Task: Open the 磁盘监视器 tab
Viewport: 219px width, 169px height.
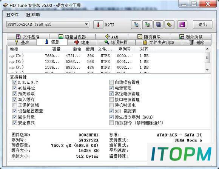Action: pos(72,37)
